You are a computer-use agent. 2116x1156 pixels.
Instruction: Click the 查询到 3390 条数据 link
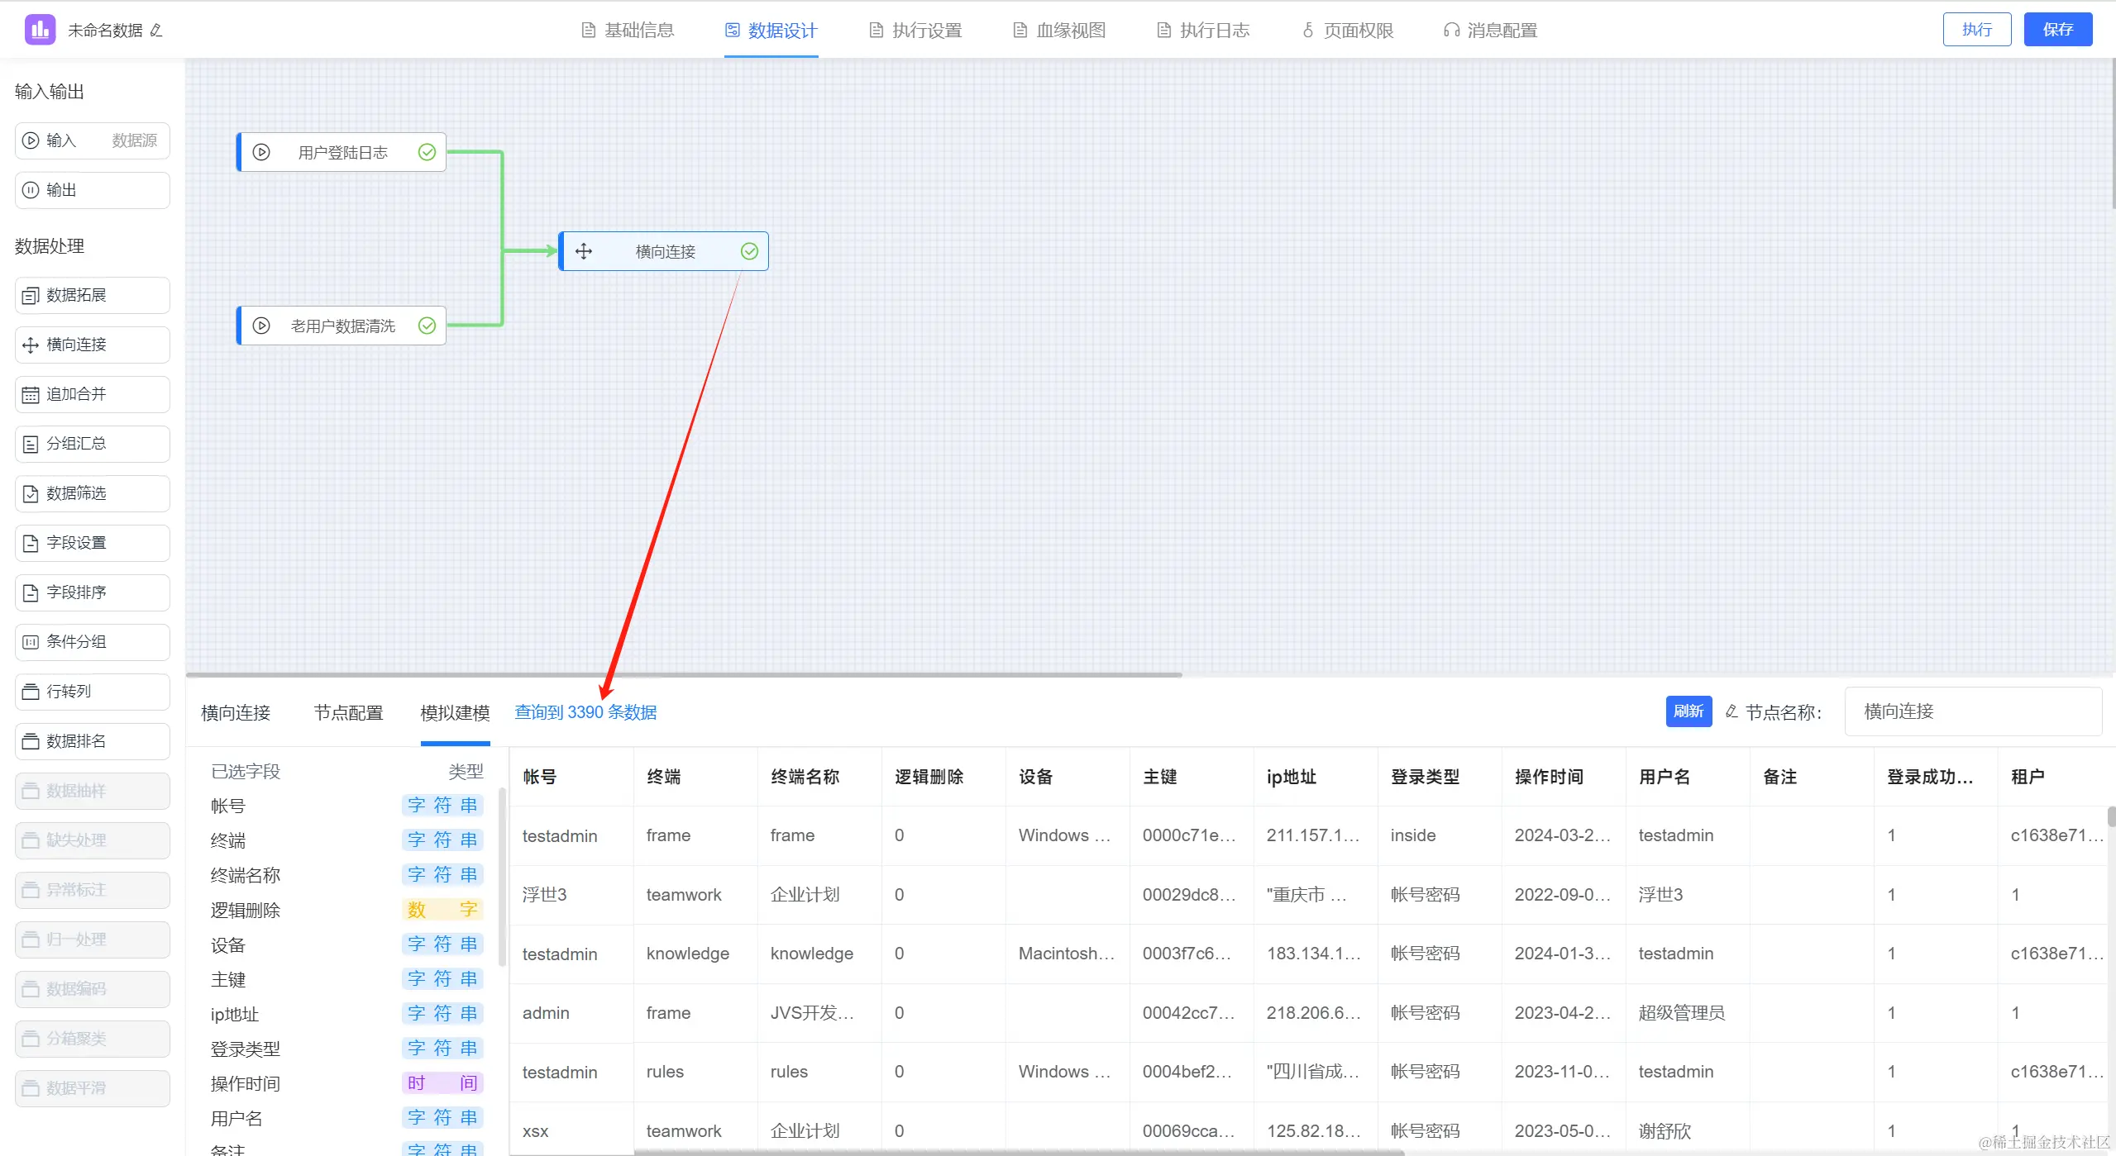click(x=585, y=712)
